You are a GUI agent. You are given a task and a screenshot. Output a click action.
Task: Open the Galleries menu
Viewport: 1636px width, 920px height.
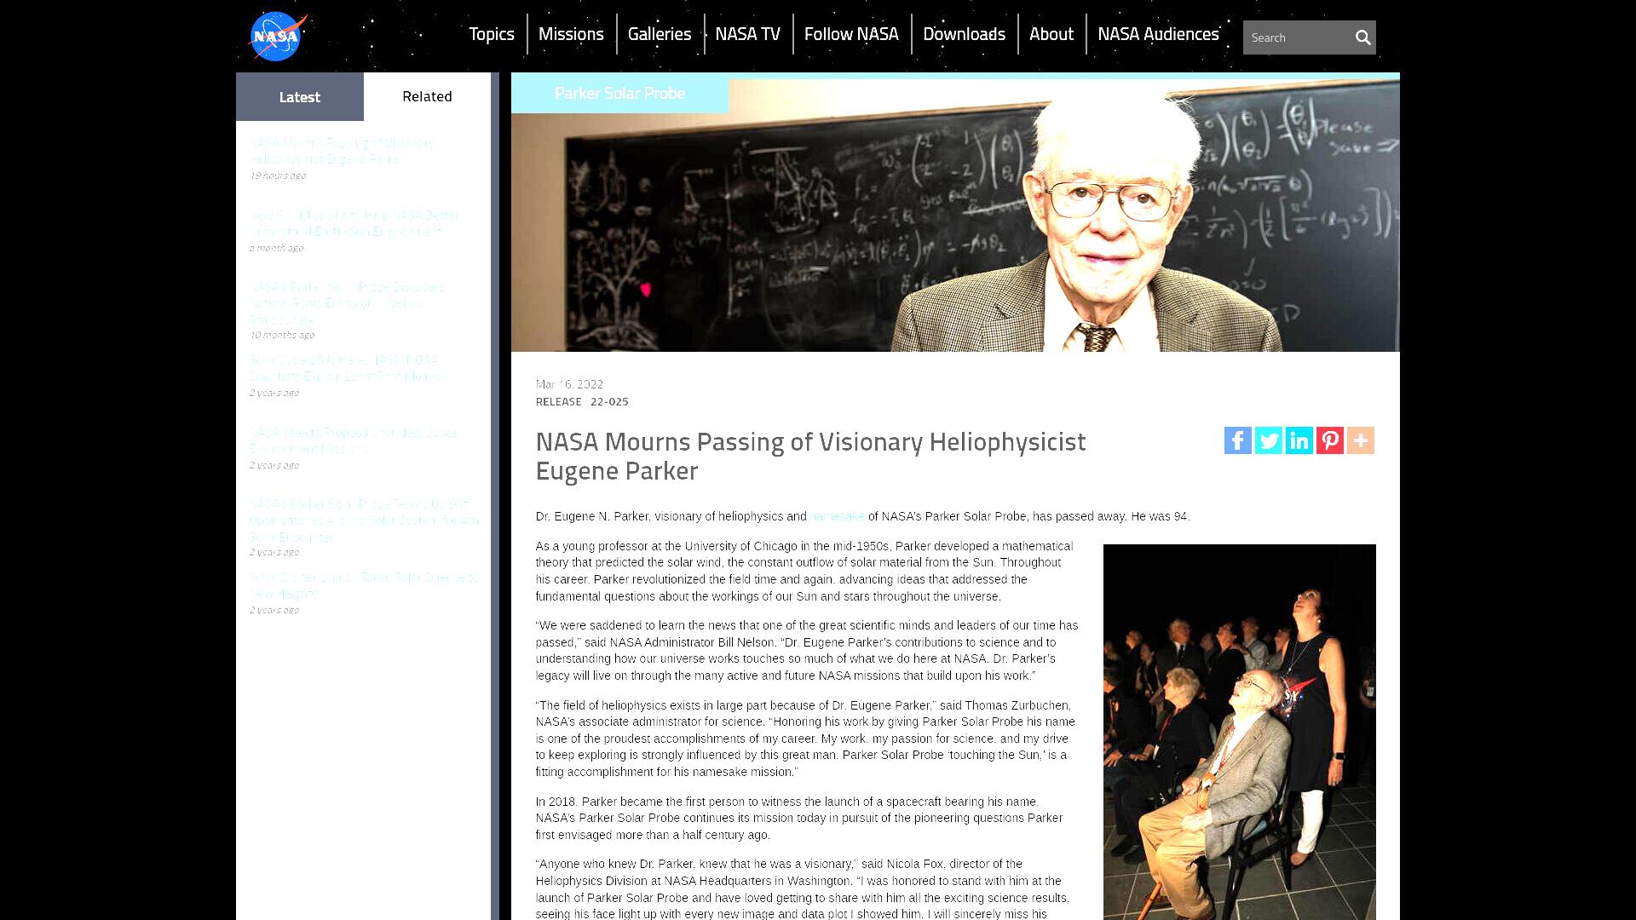pyautogui.click(x=660, y=34)
